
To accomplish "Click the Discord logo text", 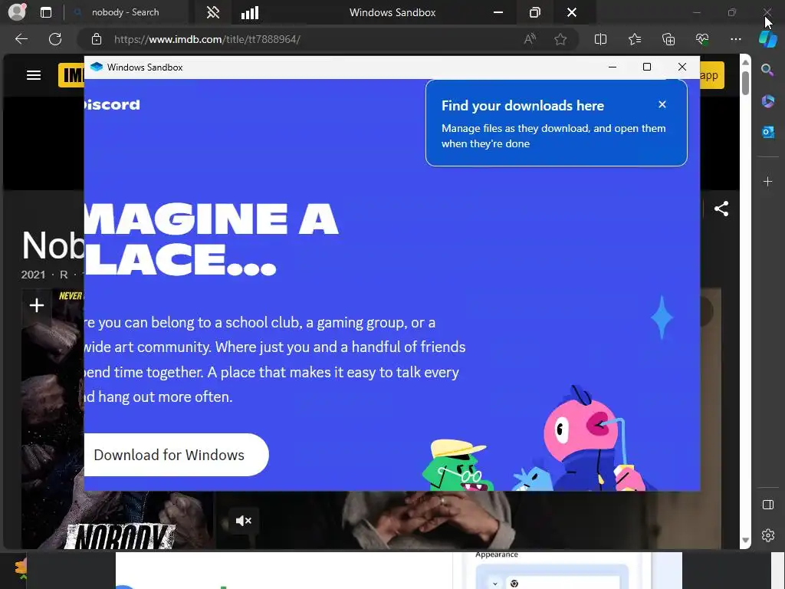I will [112, 104].
